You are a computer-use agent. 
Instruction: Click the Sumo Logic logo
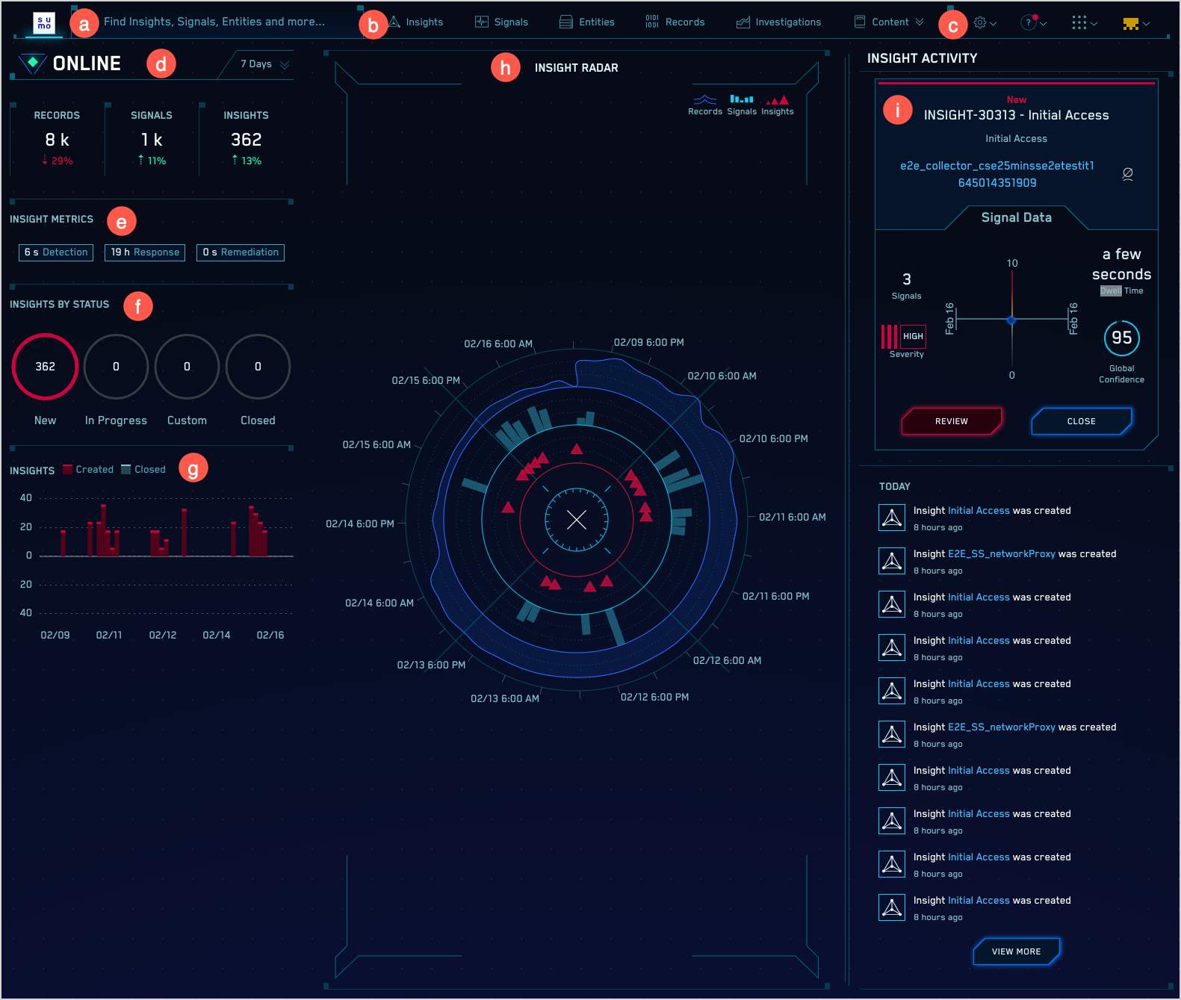44,23
